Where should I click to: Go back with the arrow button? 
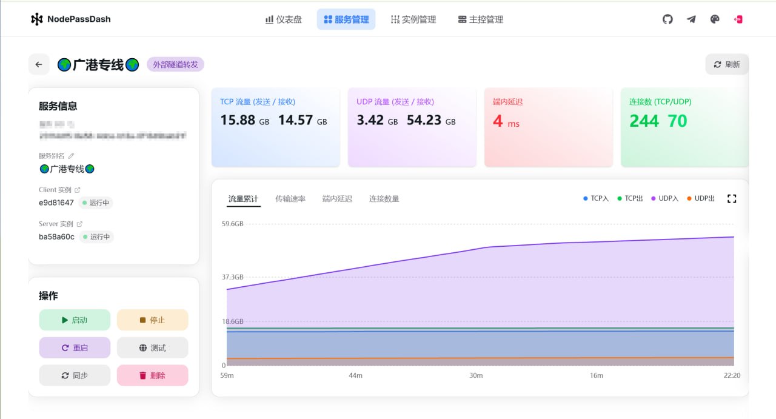39,64
